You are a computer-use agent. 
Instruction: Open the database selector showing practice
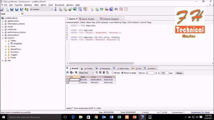pos(41,9)
